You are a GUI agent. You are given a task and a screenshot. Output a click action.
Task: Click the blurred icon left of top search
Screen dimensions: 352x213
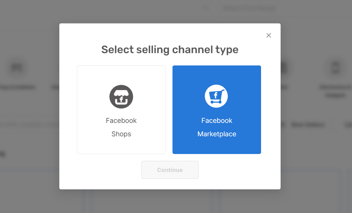click(x=206, y=8)
